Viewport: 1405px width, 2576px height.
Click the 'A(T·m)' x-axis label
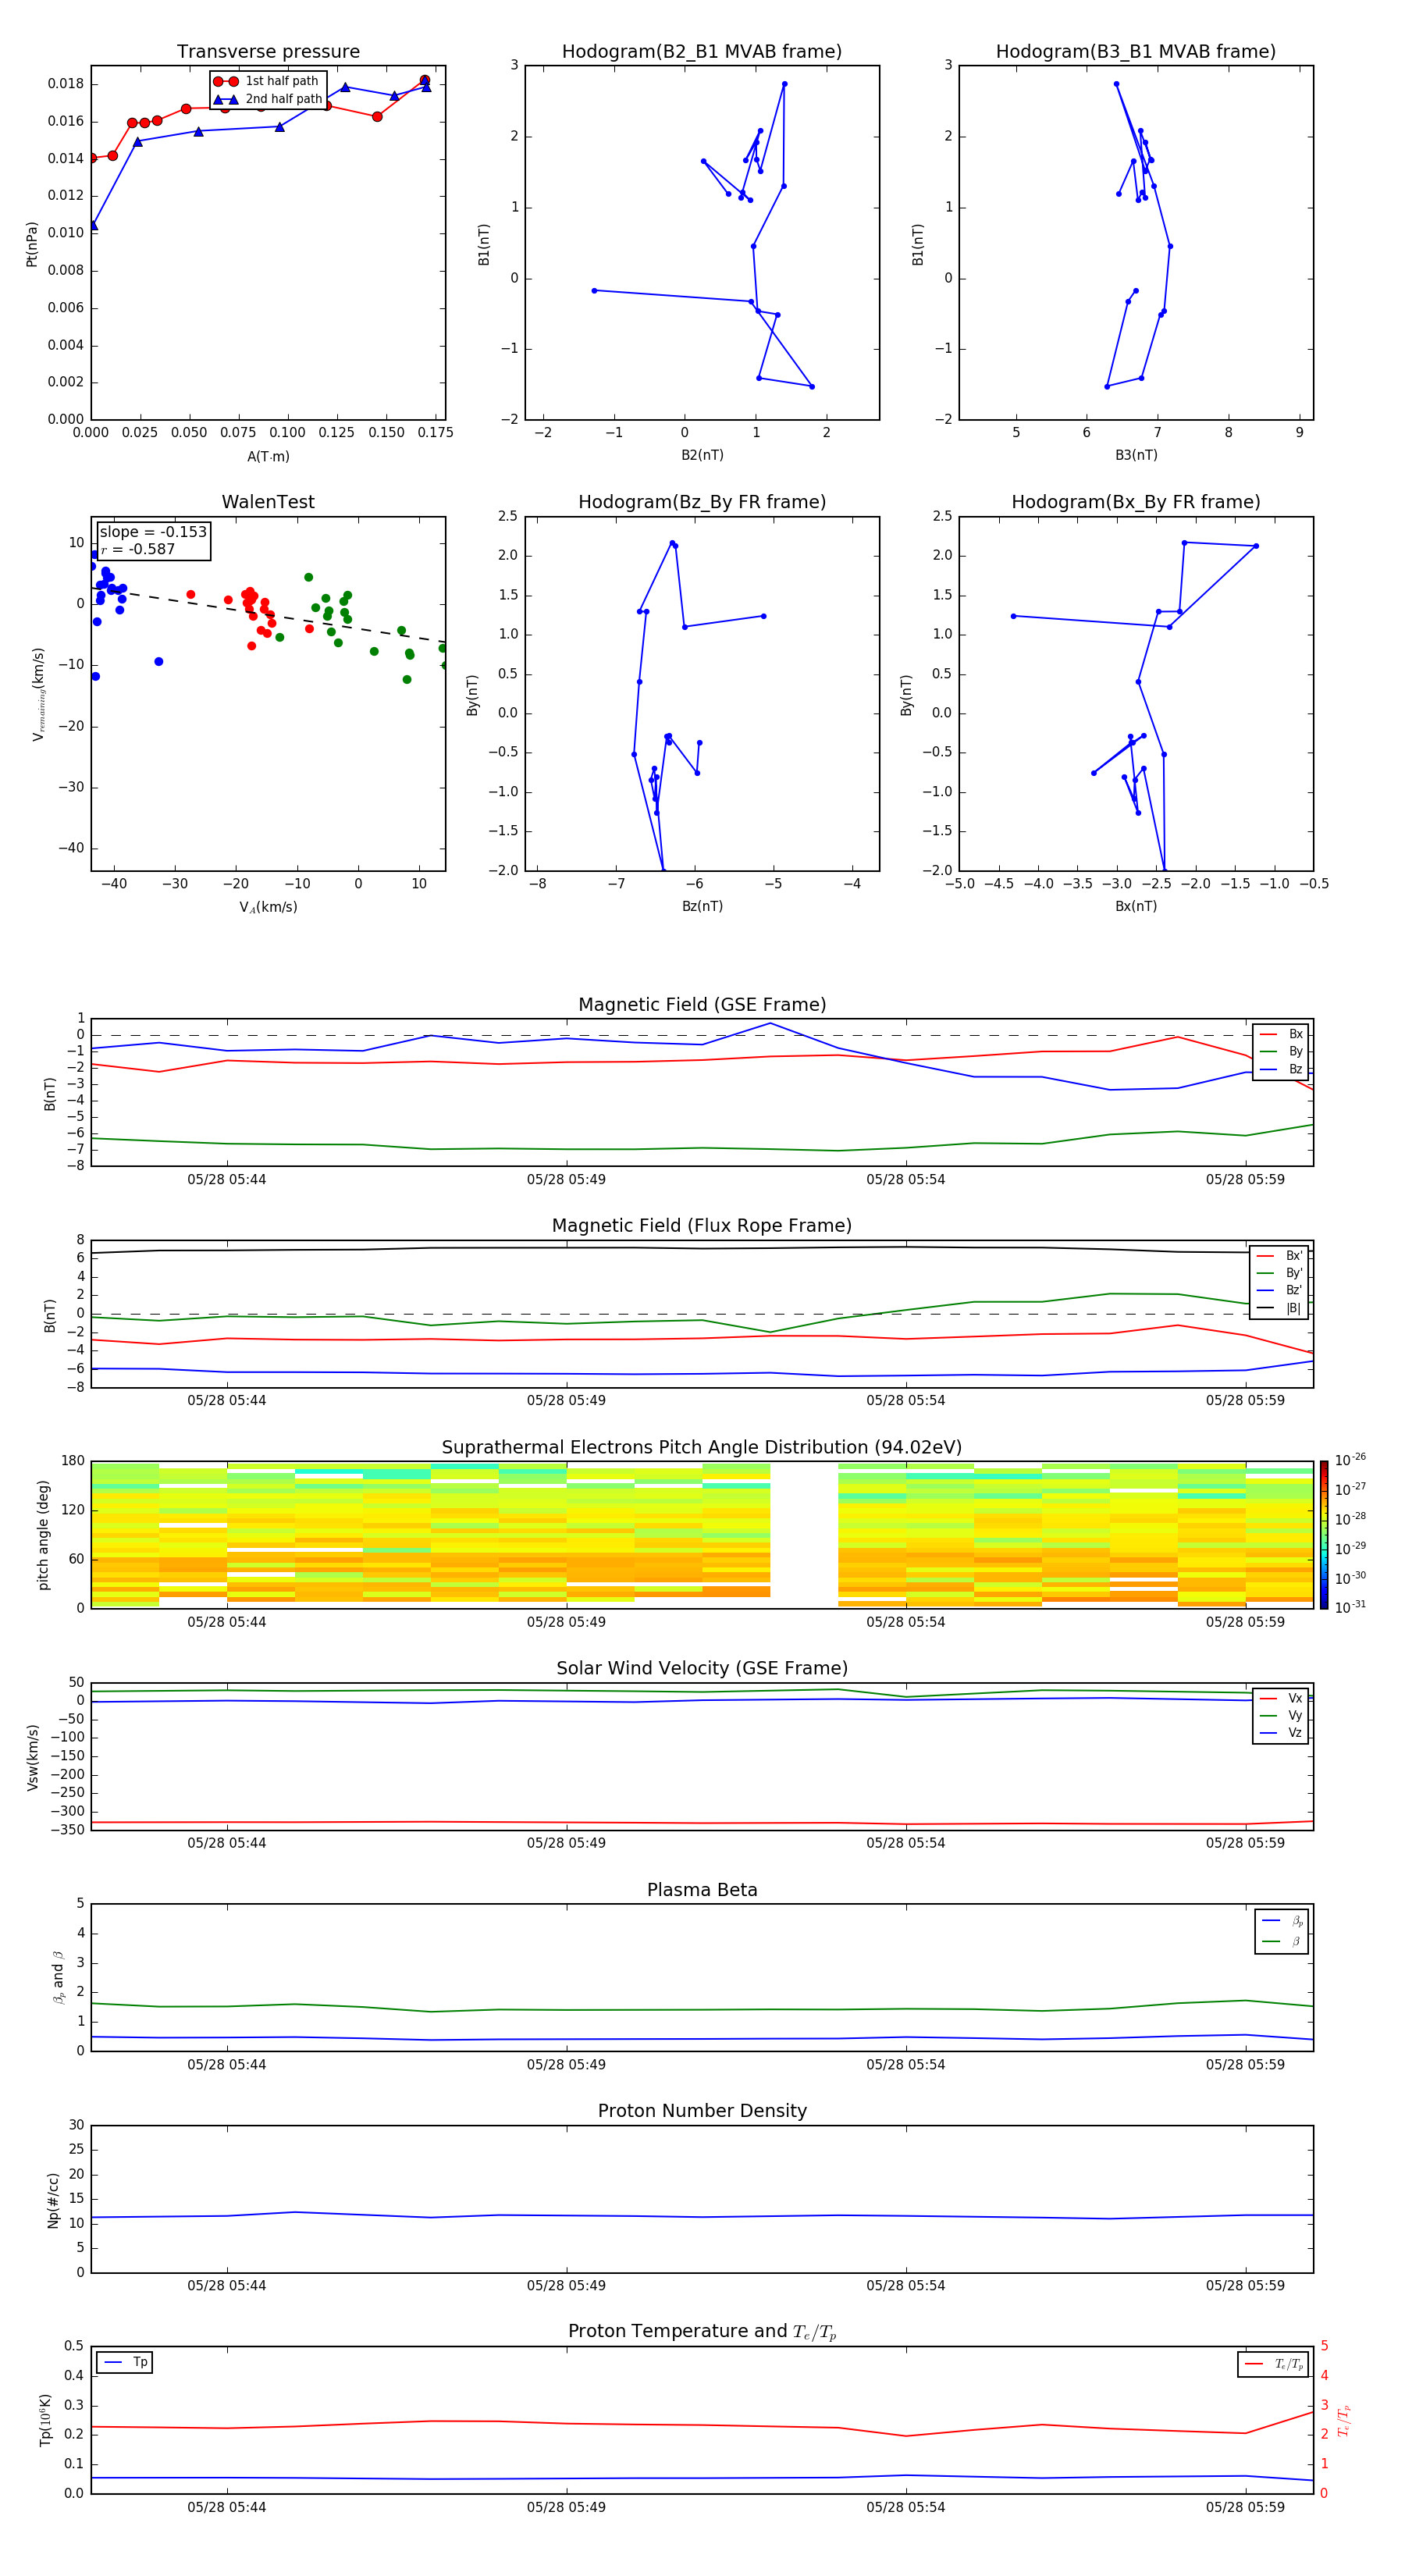[x=268, y=456]
